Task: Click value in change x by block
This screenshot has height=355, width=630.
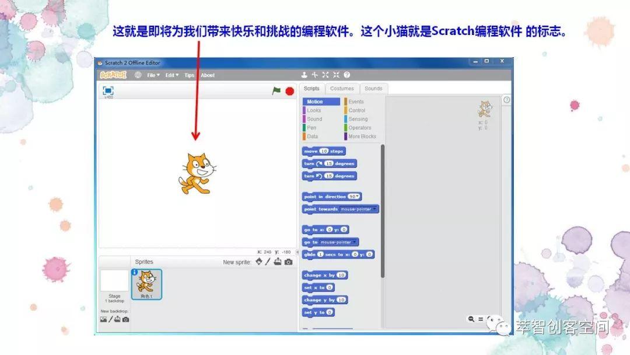Action: point(341,275)
